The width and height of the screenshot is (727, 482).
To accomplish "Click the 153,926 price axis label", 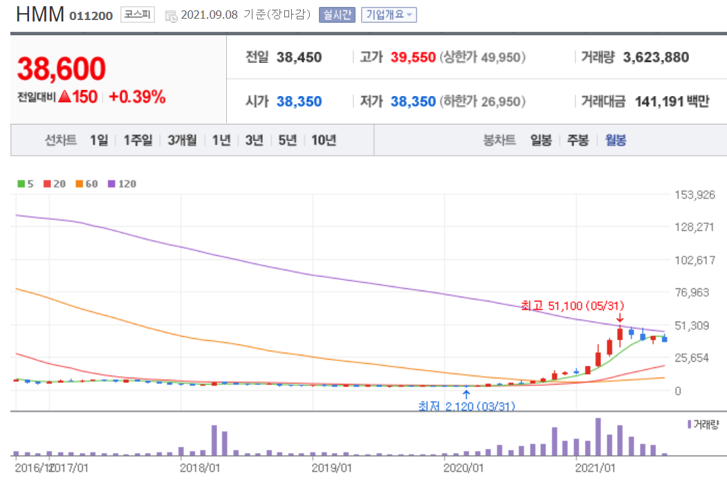I will tap(694, 194).
